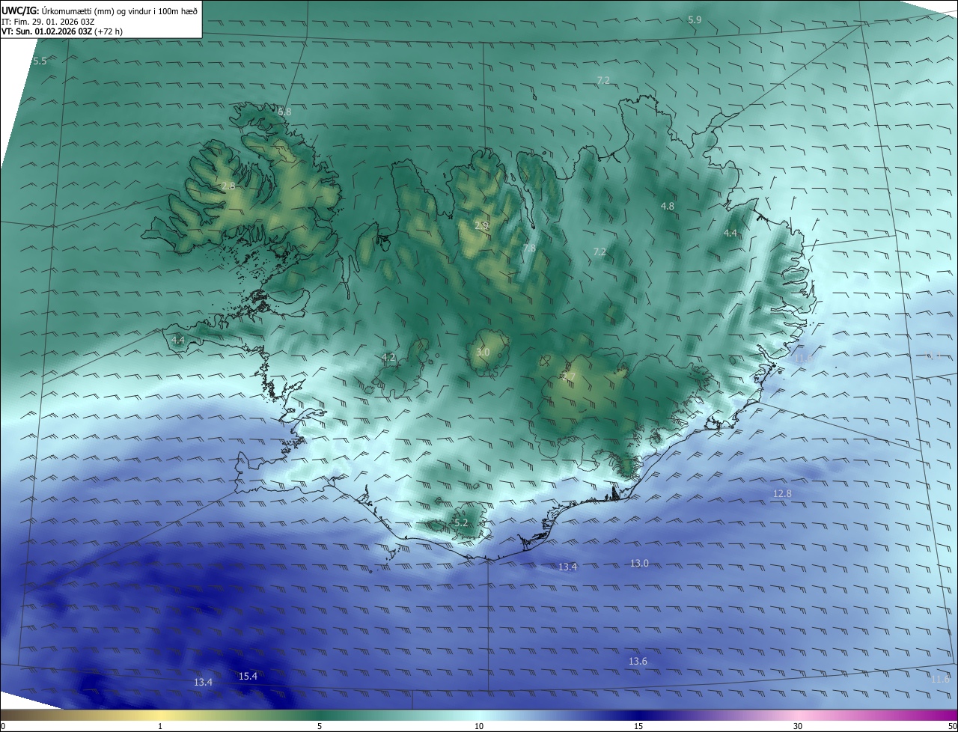This screenshot has width=958, height=732.
Task: Click the 2.7 value on Vatnajökull glacier
Action: pyautogui.click(x=569, y=376)
